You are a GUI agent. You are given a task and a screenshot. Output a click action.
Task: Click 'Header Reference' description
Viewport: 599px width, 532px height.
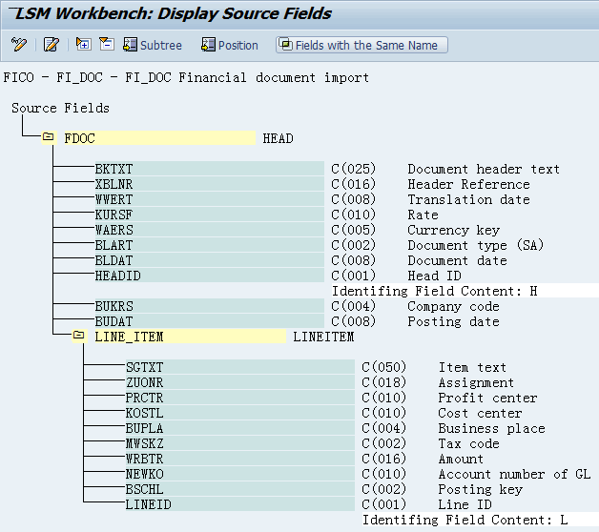(x=468, y=184)
